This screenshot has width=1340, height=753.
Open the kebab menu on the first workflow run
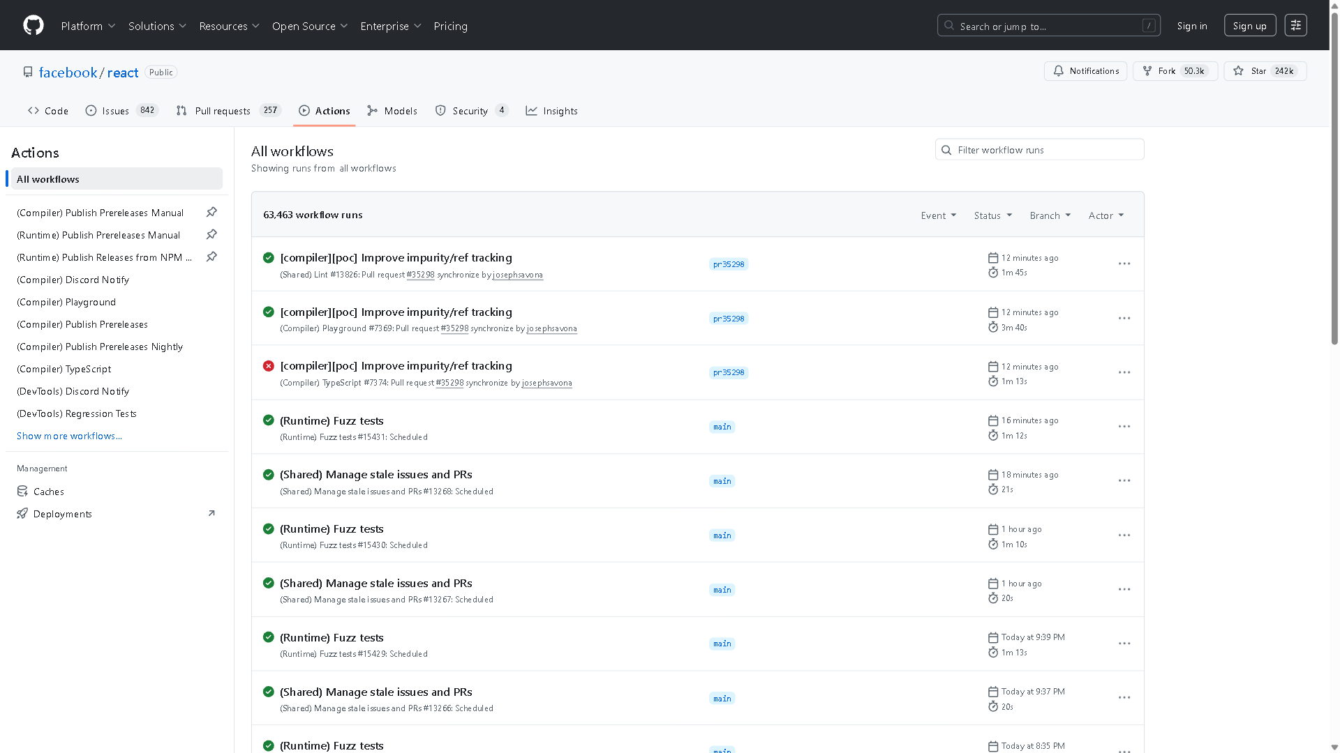point(1124,264)
